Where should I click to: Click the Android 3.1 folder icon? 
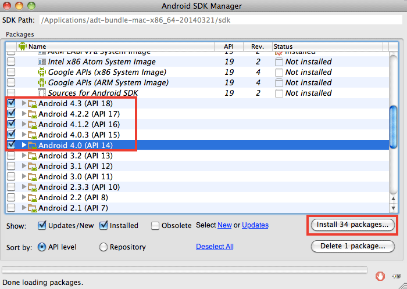click(x=33, y=167)
